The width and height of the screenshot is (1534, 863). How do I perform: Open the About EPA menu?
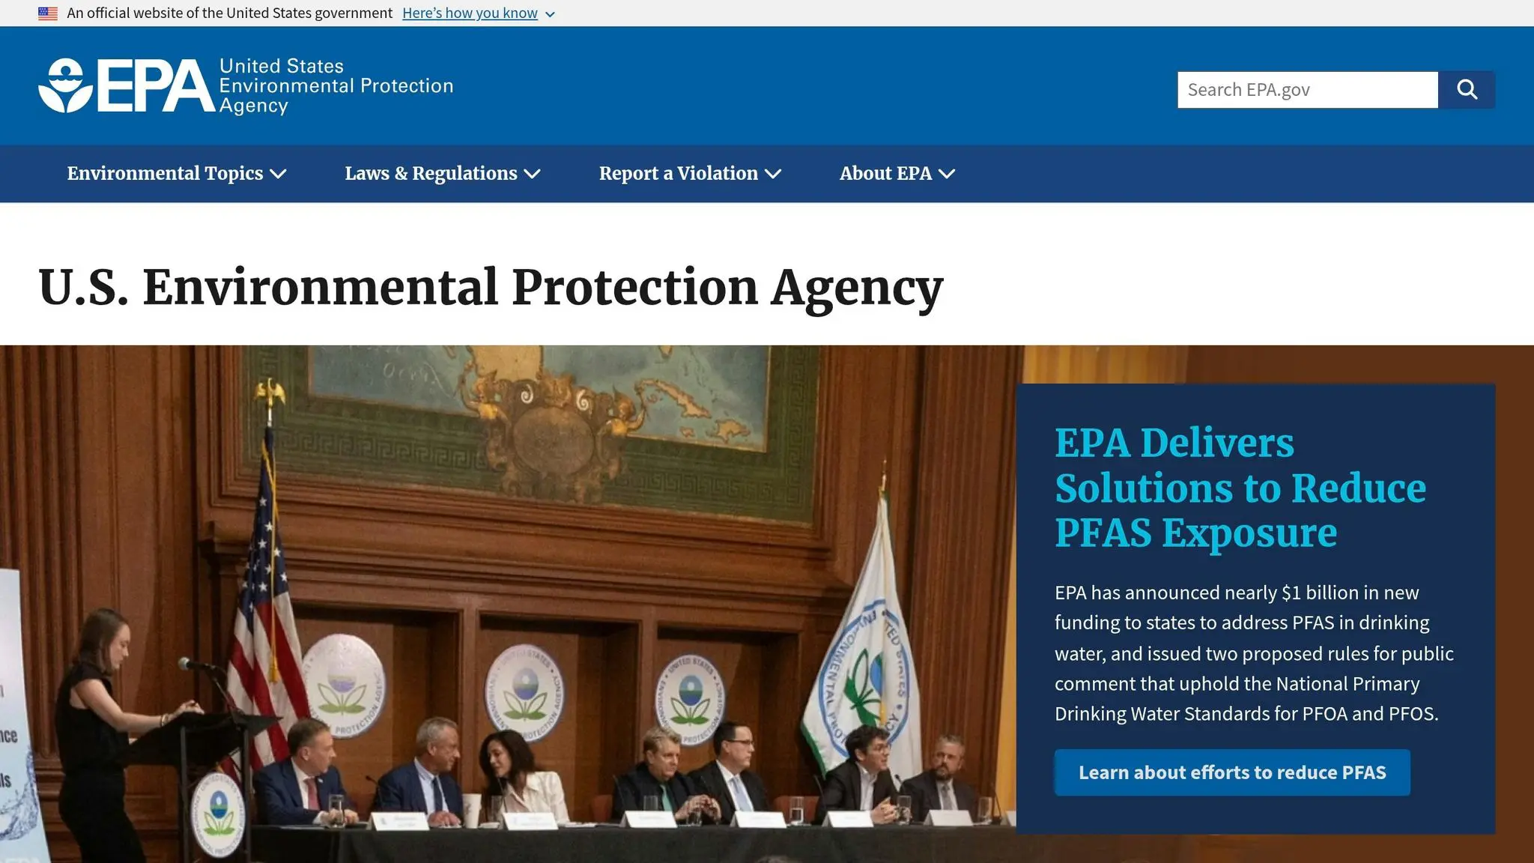click(x=897, y=174)
